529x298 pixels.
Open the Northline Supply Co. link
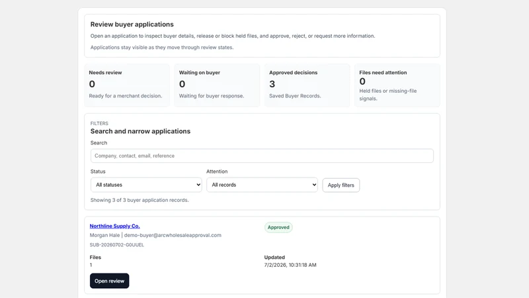pyautogui.click(x=114, y=226)
